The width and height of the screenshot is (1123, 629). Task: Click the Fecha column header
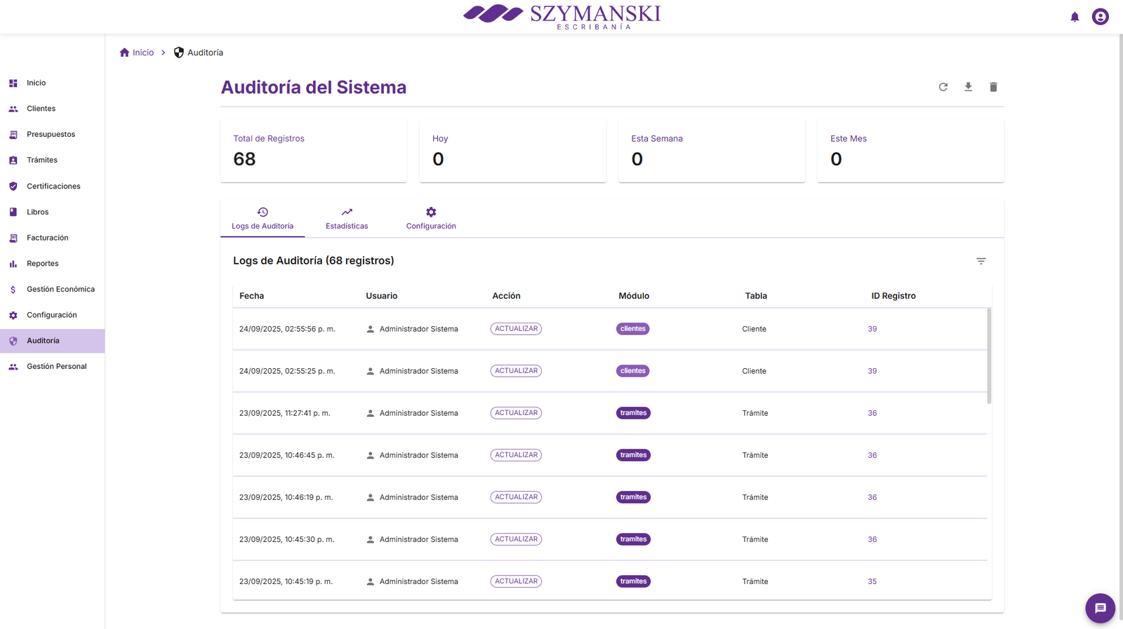pyautogui.click(x=251, y=296)
